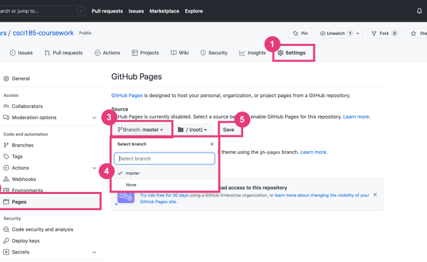Open the Unwatch dropdown arrow
427x262 pixels.
click(358, 33)
